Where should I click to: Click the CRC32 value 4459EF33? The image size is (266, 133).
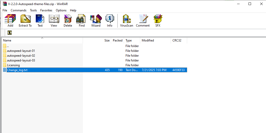(179, 70)
